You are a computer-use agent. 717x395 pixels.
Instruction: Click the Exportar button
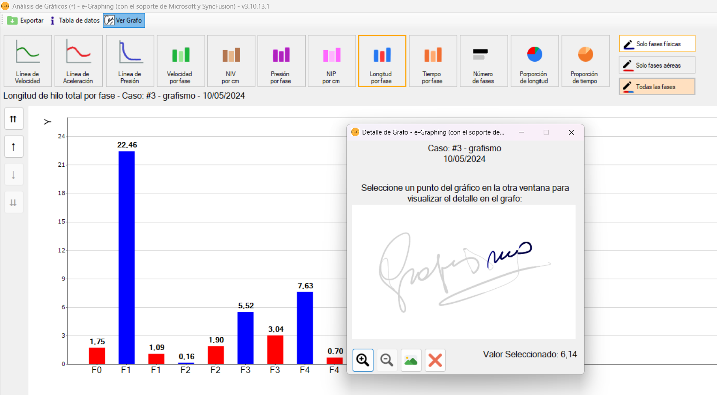point(26,21)
